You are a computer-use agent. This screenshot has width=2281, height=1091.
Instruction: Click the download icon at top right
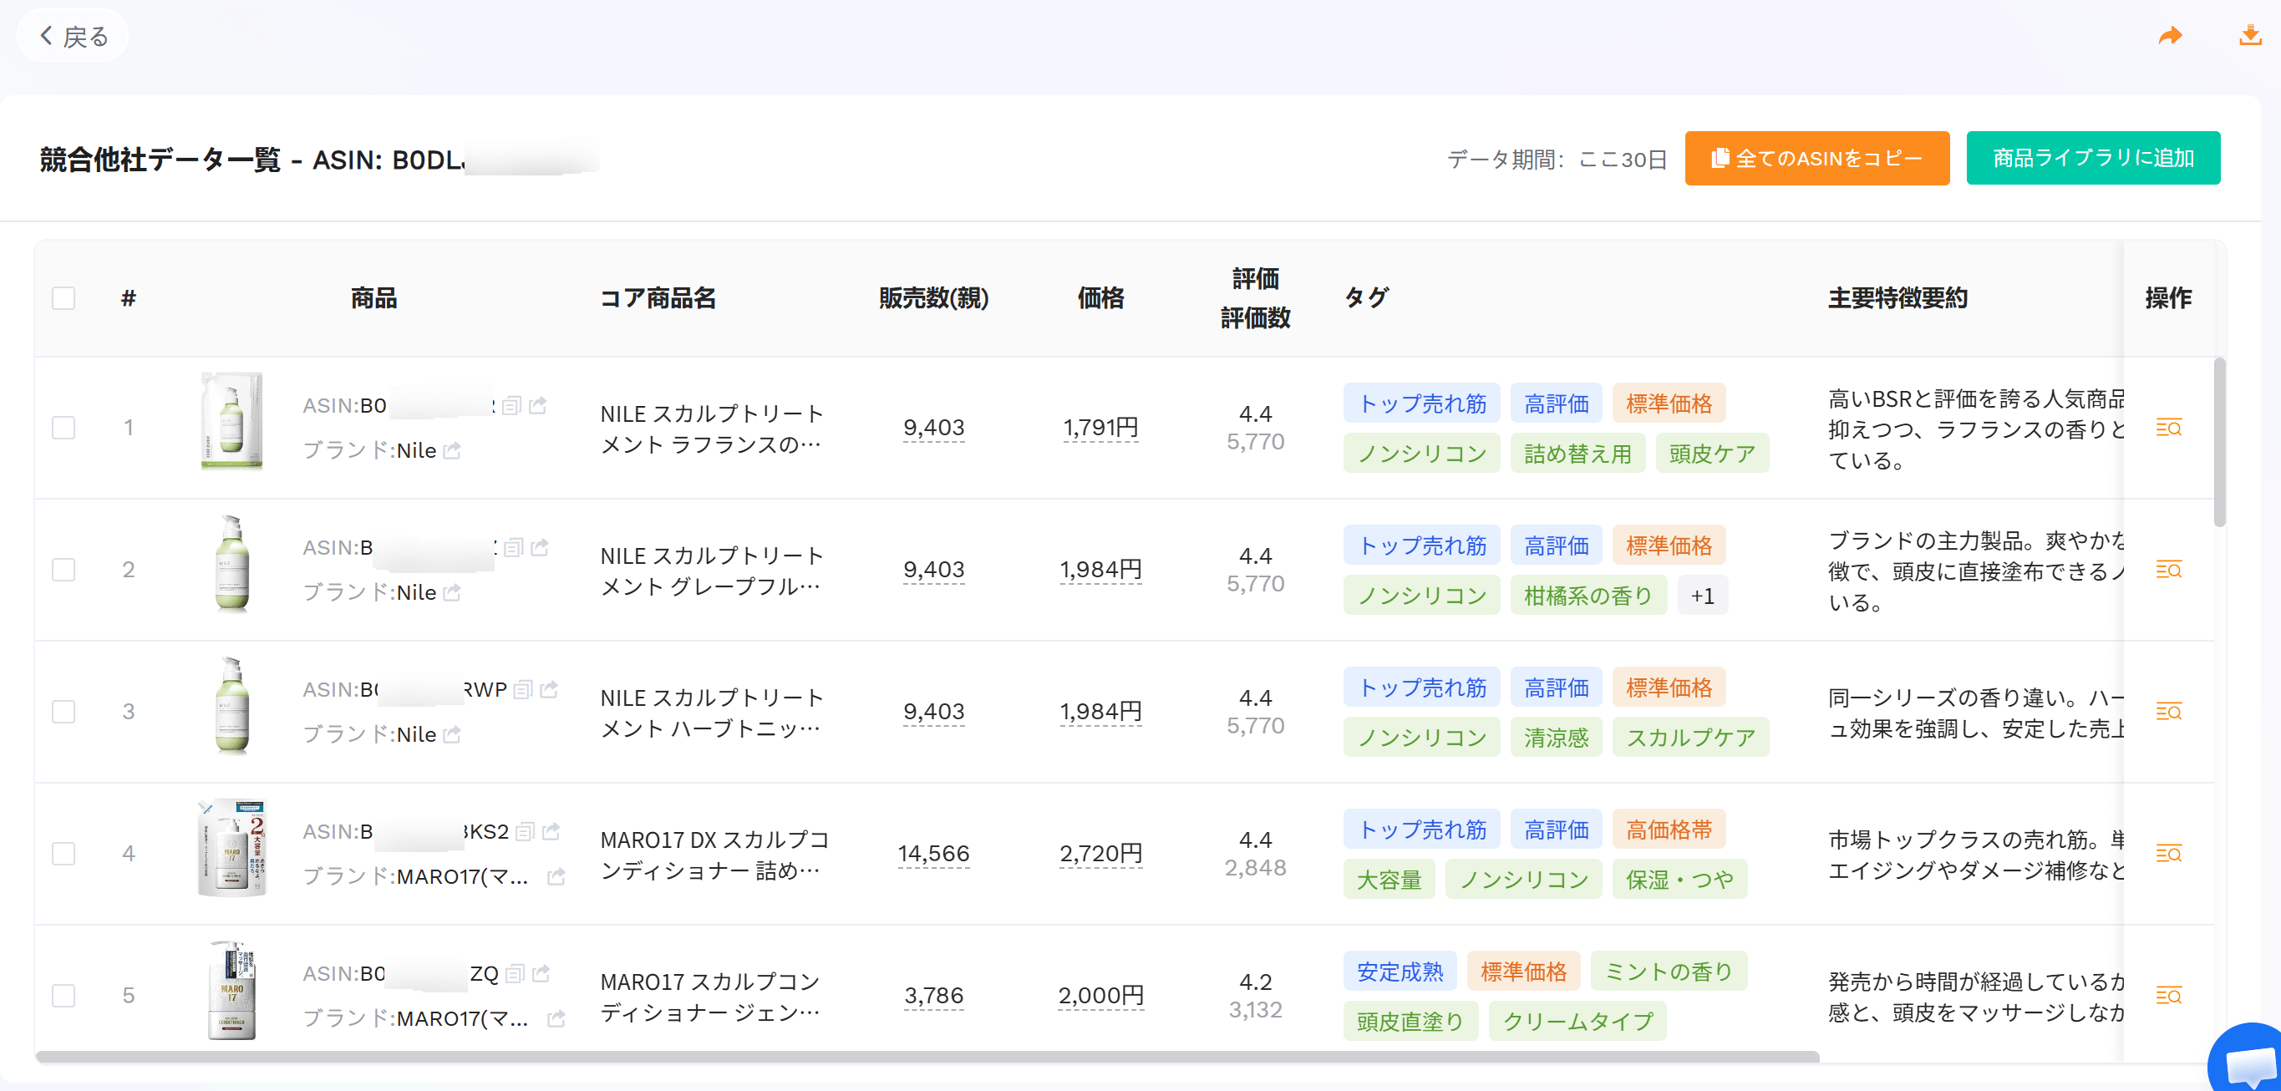coord(2250,35)
